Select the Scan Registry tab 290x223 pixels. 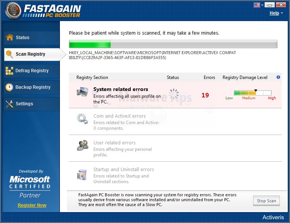click(x=35, y=54)
